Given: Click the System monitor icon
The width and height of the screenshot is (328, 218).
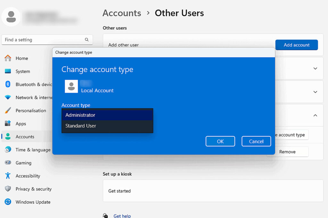Looking at the screenshot, I should pos(8,71).
